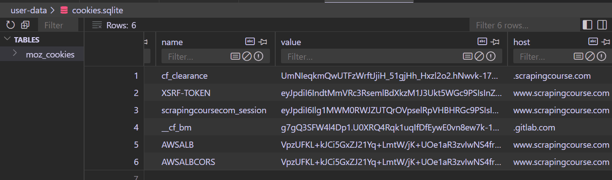
Task: Toggle right side panel visibility
Action: (602, 25)
